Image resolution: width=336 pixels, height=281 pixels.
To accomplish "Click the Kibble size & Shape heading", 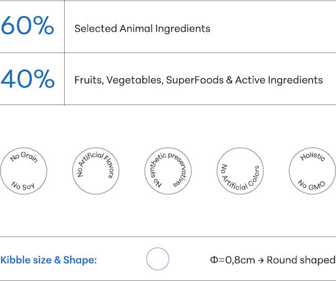I will (49, 260).
